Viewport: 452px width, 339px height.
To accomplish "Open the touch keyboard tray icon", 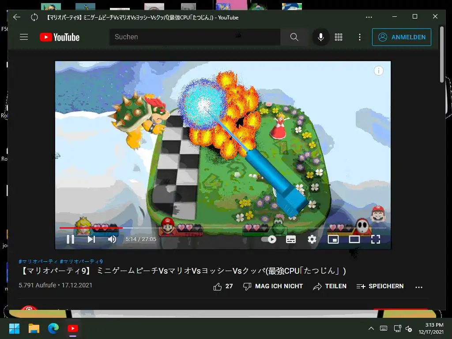I will coord(384,328).
